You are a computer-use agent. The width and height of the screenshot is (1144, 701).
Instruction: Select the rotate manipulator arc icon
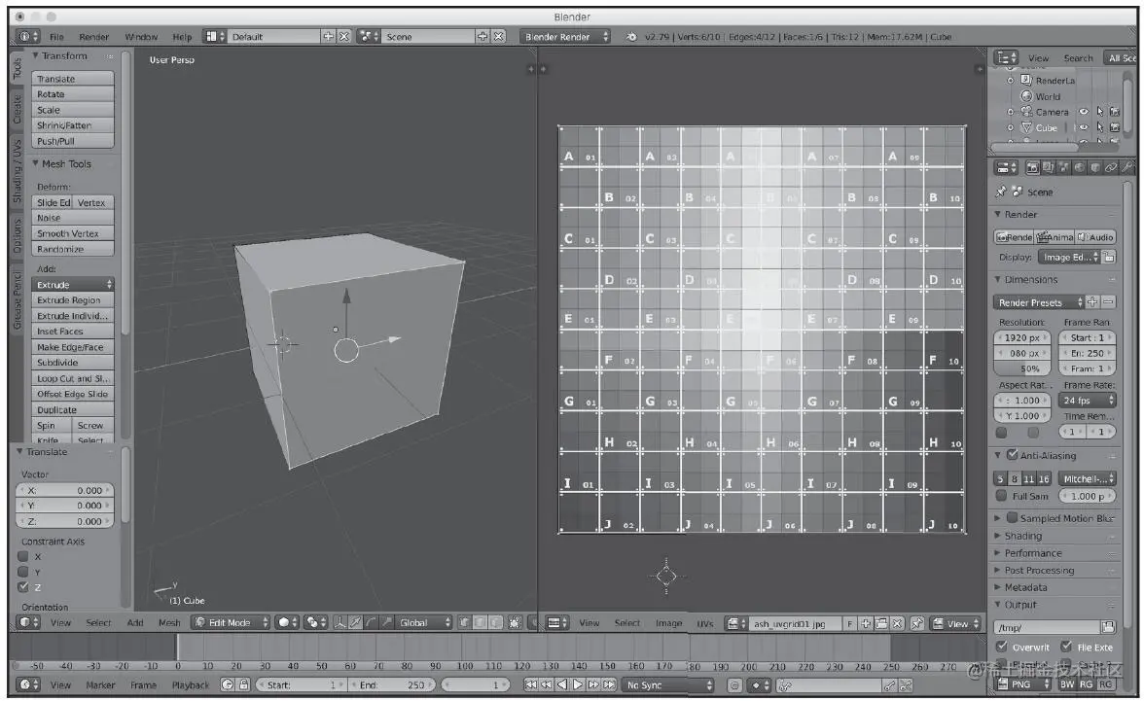coord(372,622)
